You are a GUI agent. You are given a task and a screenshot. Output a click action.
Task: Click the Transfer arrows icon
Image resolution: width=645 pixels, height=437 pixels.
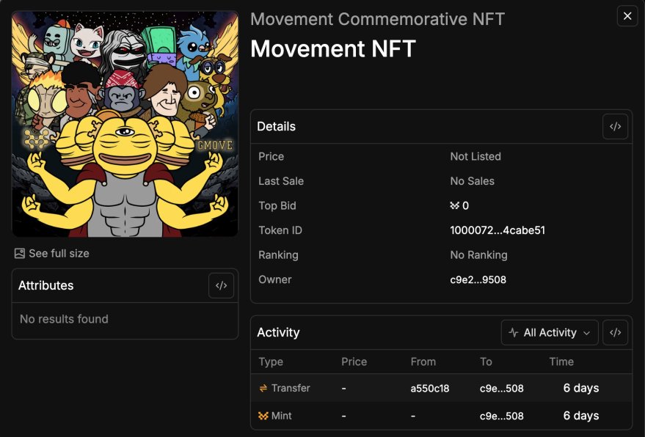[x=263, y=388]
